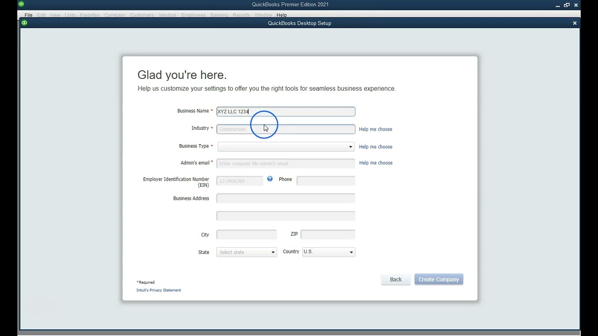
Task: Open the Edit menu
Action: pos(42,15)
